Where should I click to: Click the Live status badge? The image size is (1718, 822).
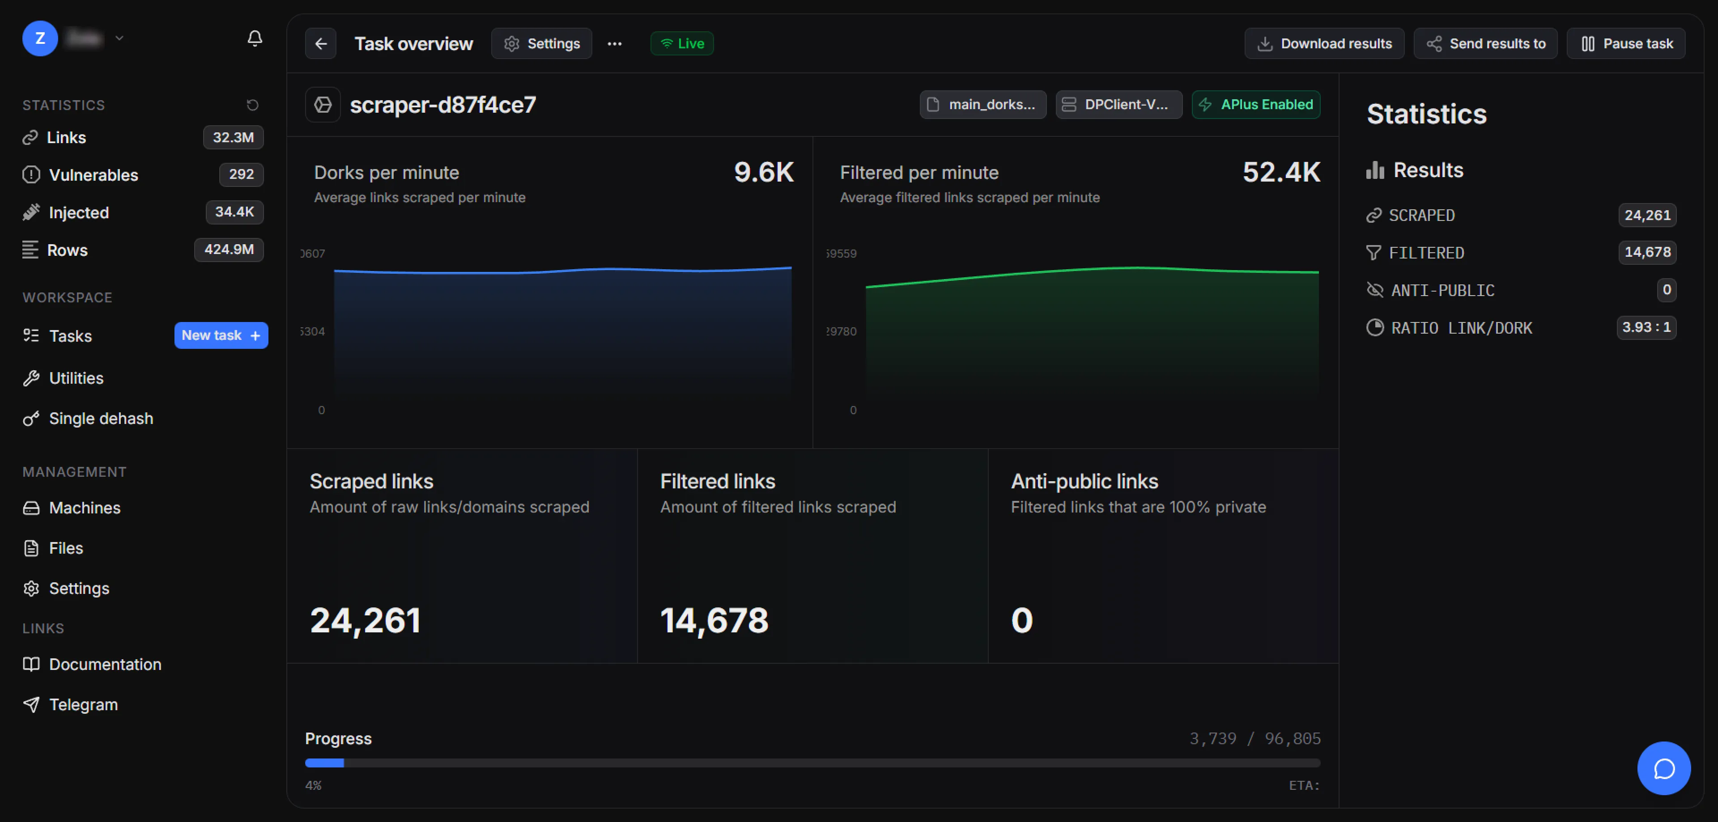[681, 44]
